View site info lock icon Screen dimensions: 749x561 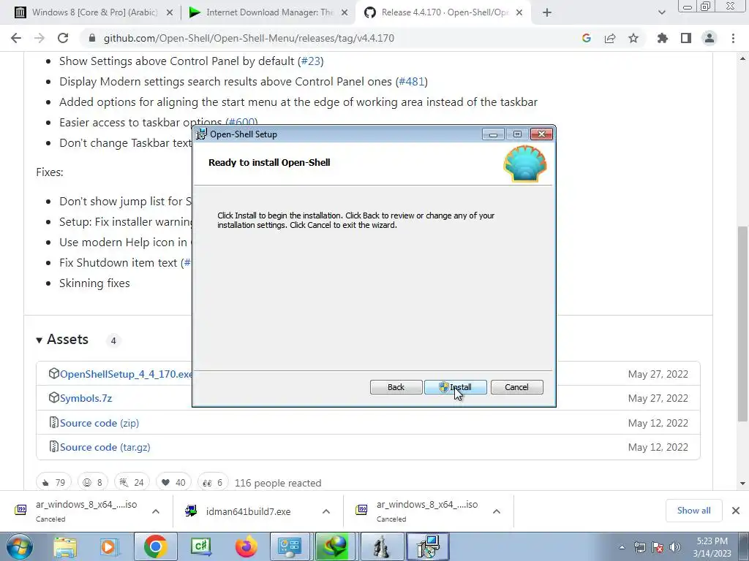[x=92, y=38]
